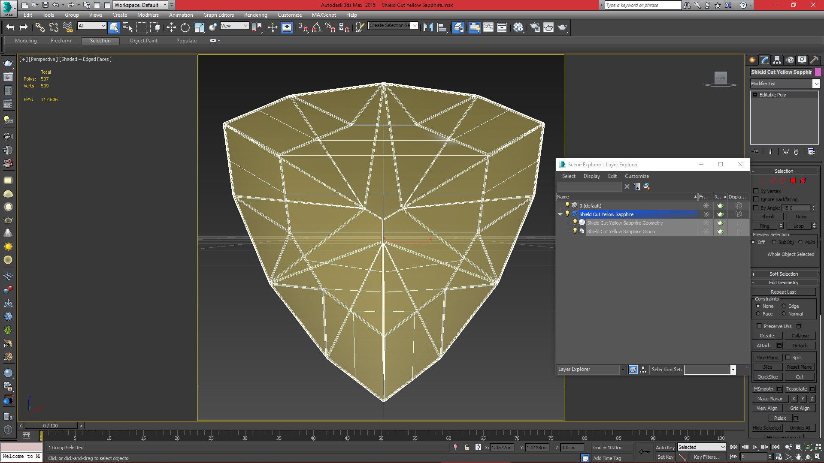Select the Edge constraint radio button
The width and height of the screenshot is (824, 463).
pos(784,306)
